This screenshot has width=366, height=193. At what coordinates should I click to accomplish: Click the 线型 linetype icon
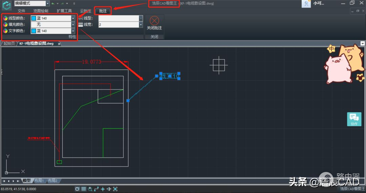[x=81, y=18]
